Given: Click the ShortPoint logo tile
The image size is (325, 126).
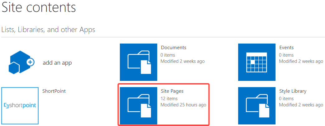Looking at the screenshot, I should [x=20, y=106].
